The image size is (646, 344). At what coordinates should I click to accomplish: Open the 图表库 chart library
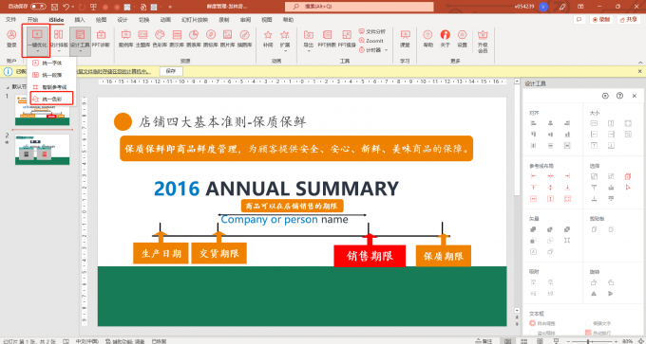click(194, 39)
